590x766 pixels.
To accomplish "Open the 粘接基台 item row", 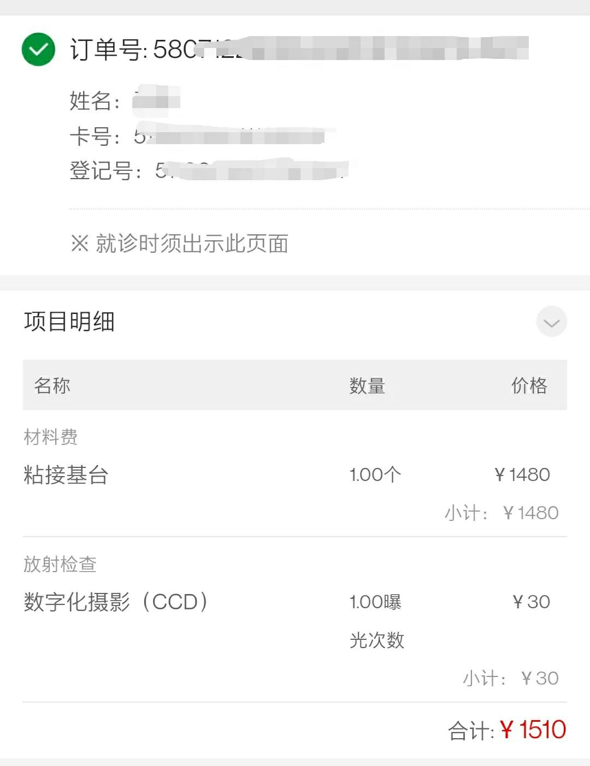I will [66, 475].
